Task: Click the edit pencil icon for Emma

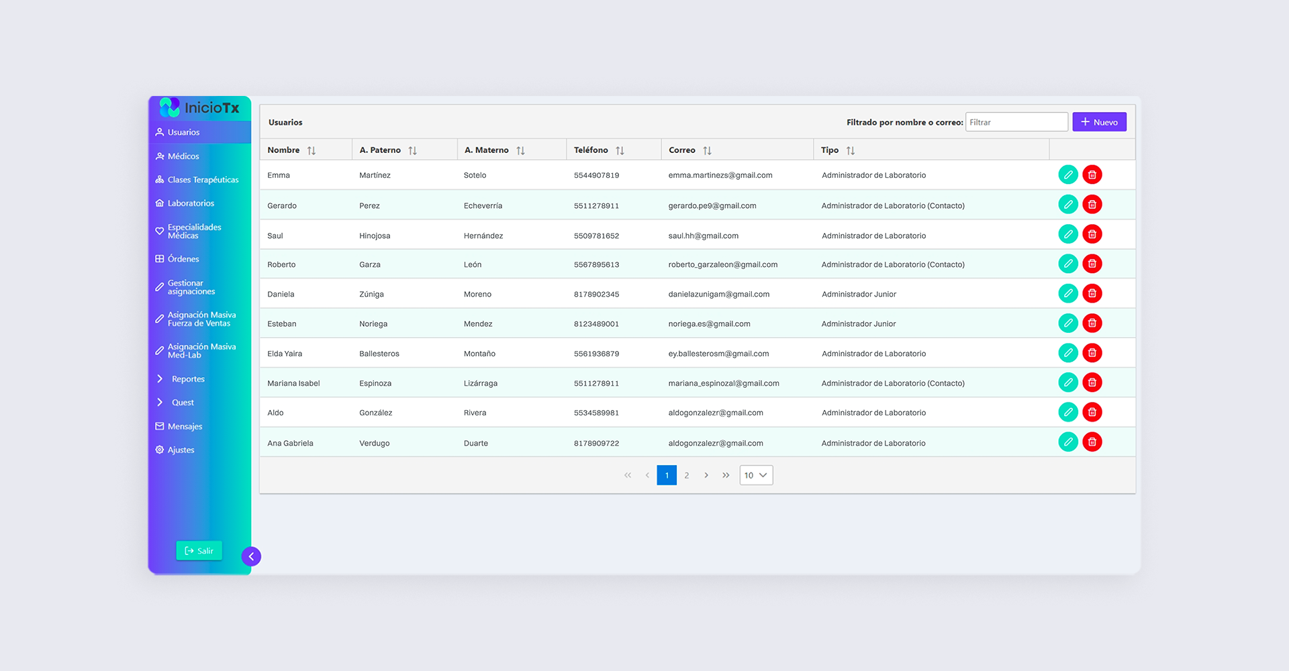Action: 1067,175
